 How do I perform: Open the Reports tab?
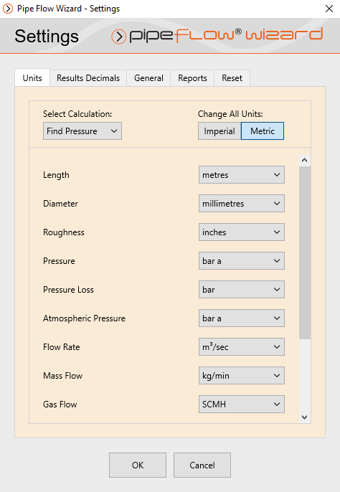(192, 77)
